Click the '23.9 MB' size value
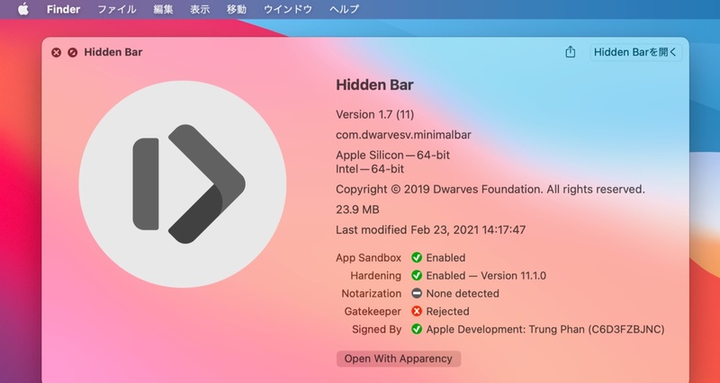720x383 pixels. click(357, 209)
